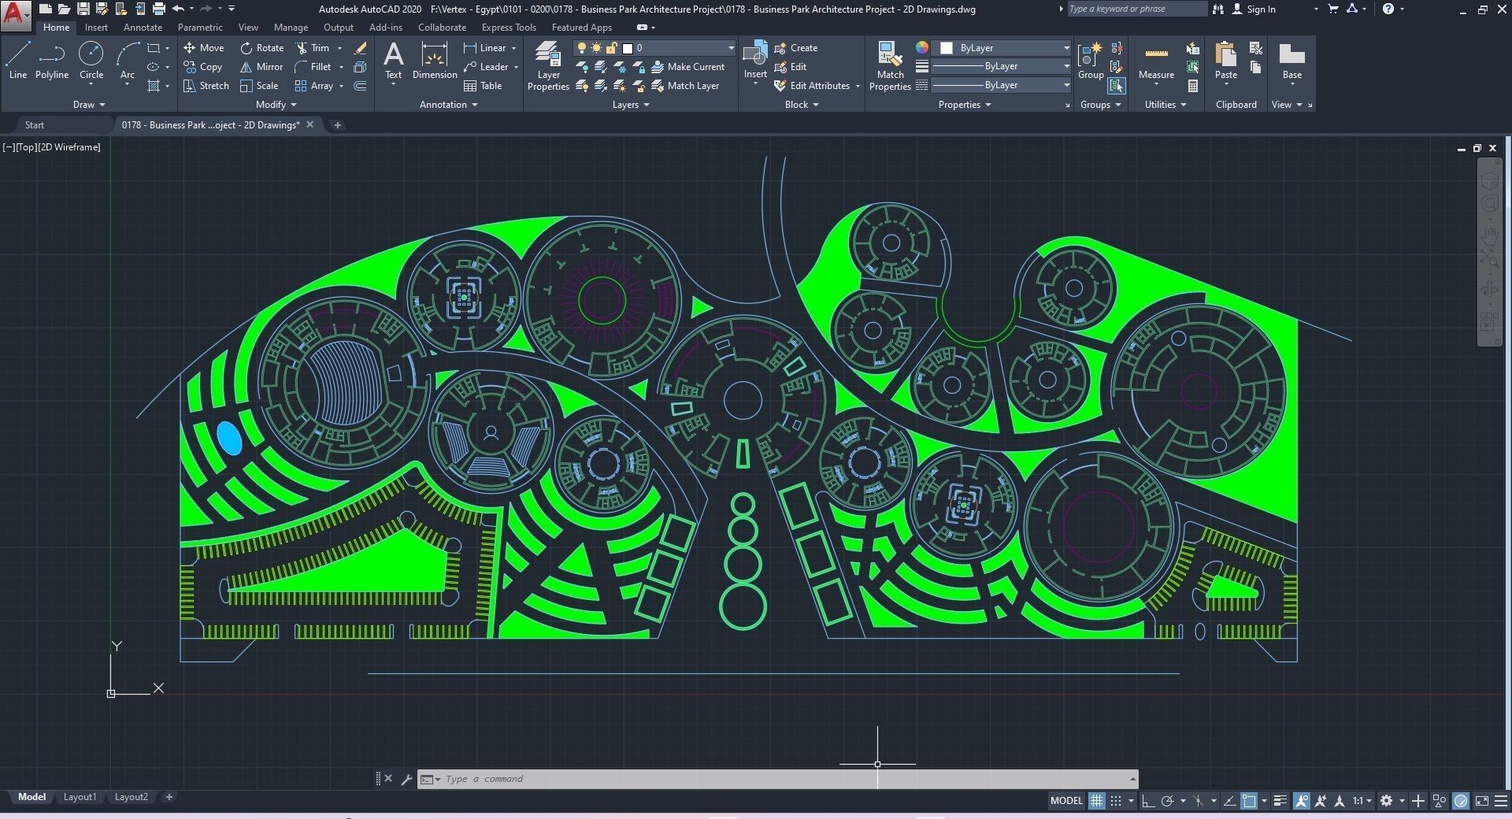The height and width of the screenshot is (819, 1512).
Task: Select the Fillet tool
Action: (x=313, y=67)
